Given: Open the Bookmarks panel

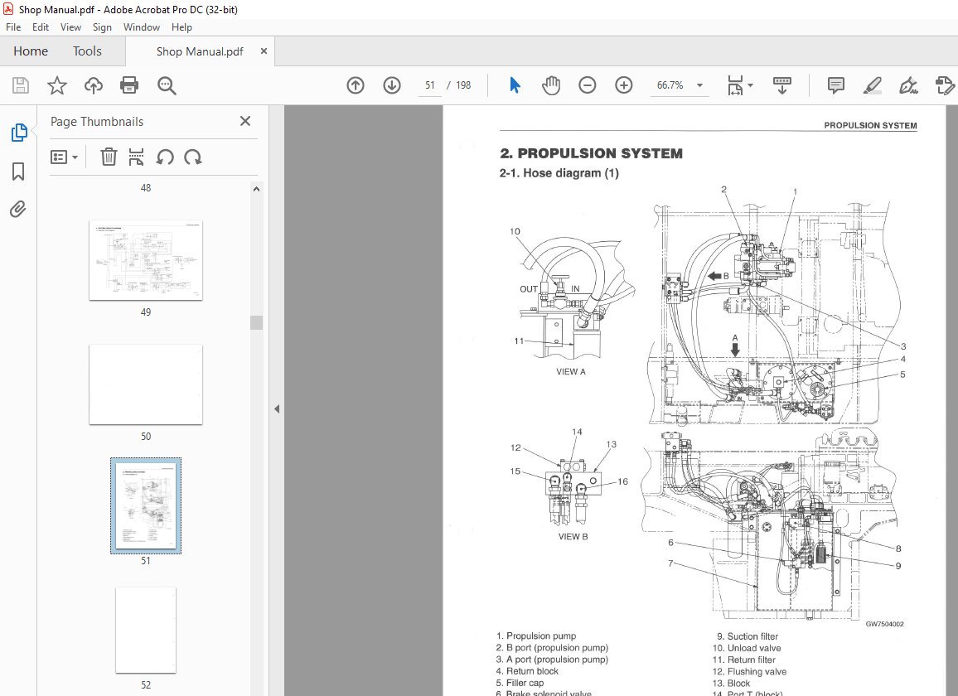Looking at the screenshot, I should pyautogui.click(x=17, y=171).
